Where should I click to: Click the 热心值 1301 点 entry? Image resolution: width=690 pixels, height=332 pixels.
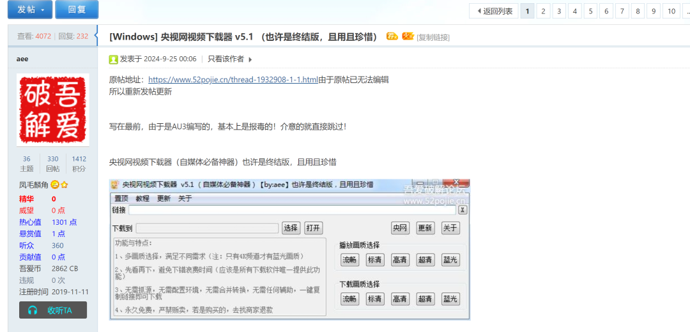tap(48, 222)
